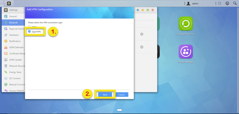Open Hardware settings in sidebar
Image resolution: width=239 pixels, height=114 pixels.
point(13,35)
